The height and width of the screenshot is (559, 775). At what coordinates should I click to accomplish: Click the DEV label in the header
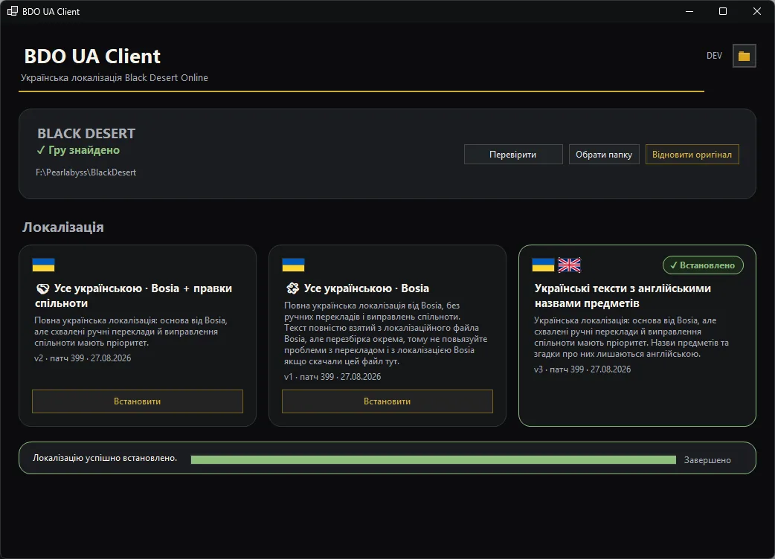pyautogui.click(x=714, y=55)
